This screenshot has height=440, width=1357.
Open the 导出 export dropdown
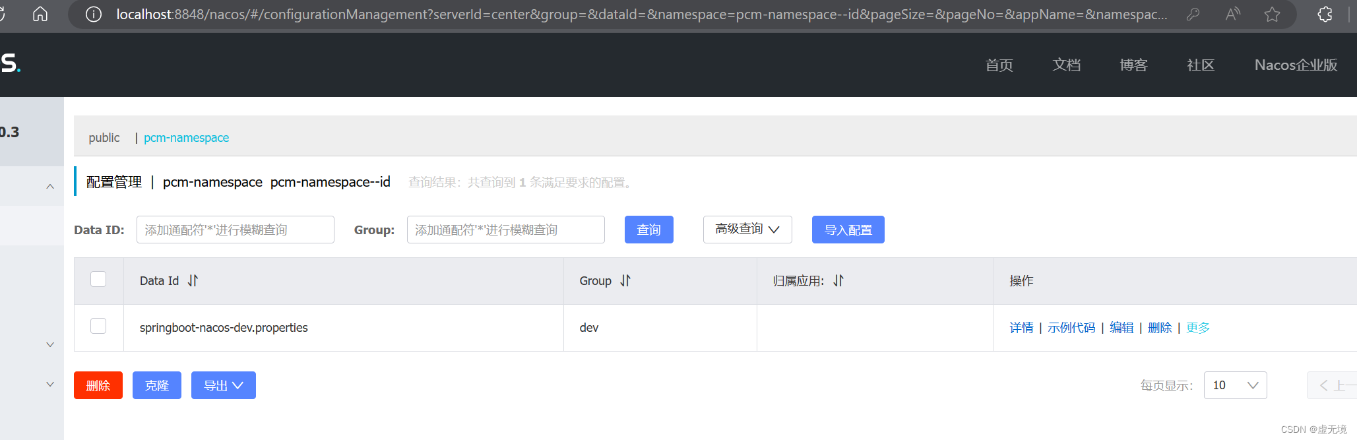pyautogui.click(x=224, y=385)
